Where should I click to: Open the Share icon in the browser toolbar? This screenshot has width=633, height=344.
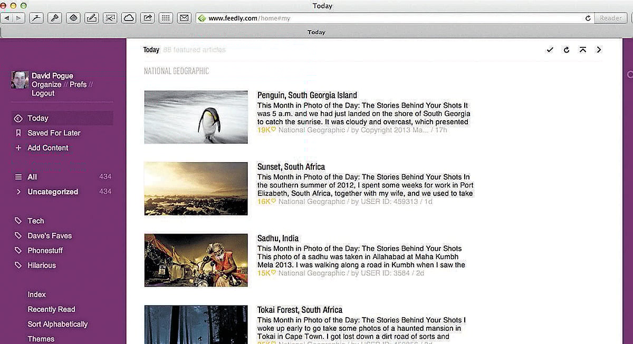[x=147, y=17]
